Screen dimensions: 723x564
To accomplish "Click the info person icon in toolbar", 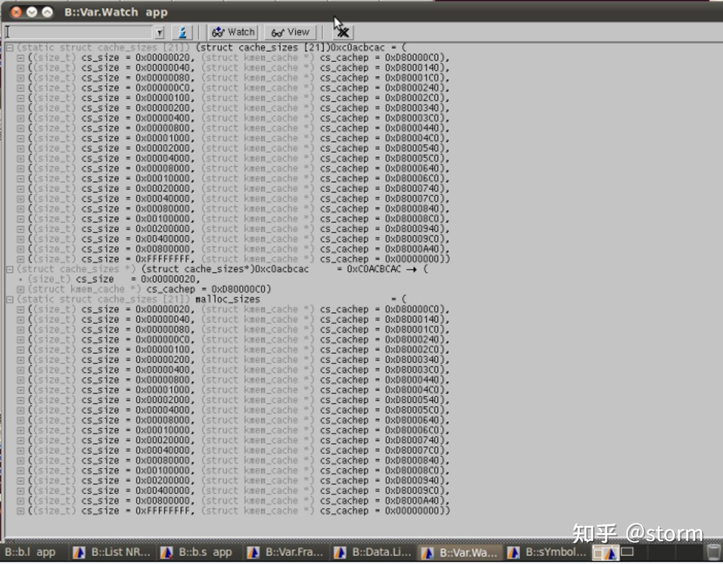I will tap(182, 32).
